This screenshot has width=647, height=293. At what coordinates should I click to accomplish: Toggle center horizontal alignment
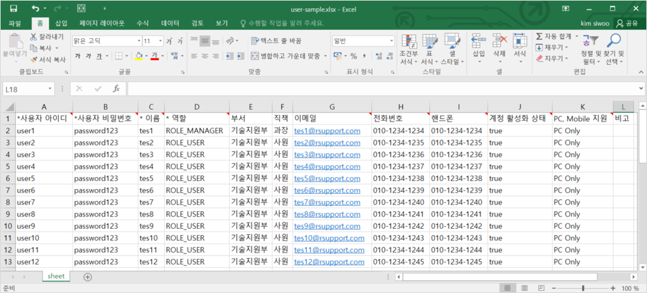click(x=204, y=55)
